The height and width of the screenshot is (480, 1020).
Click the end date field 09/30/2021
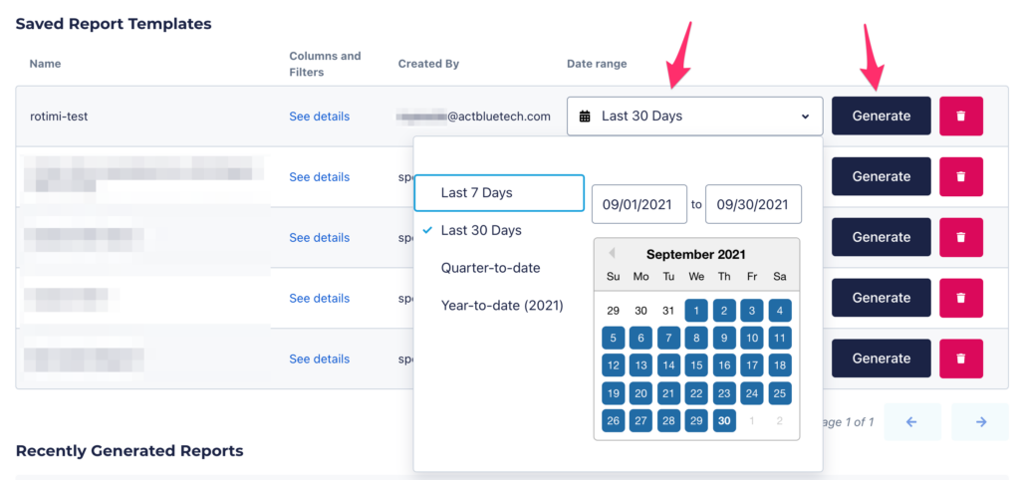[x=753, y=204]
